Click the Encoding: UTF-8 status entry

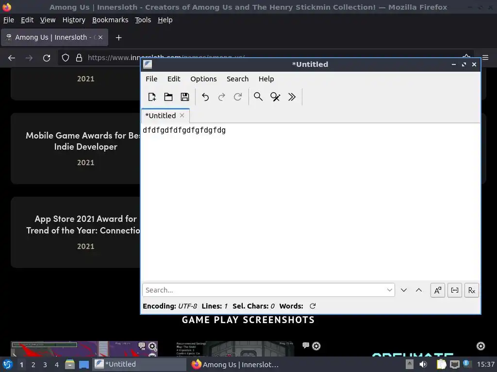pos(170,306)
